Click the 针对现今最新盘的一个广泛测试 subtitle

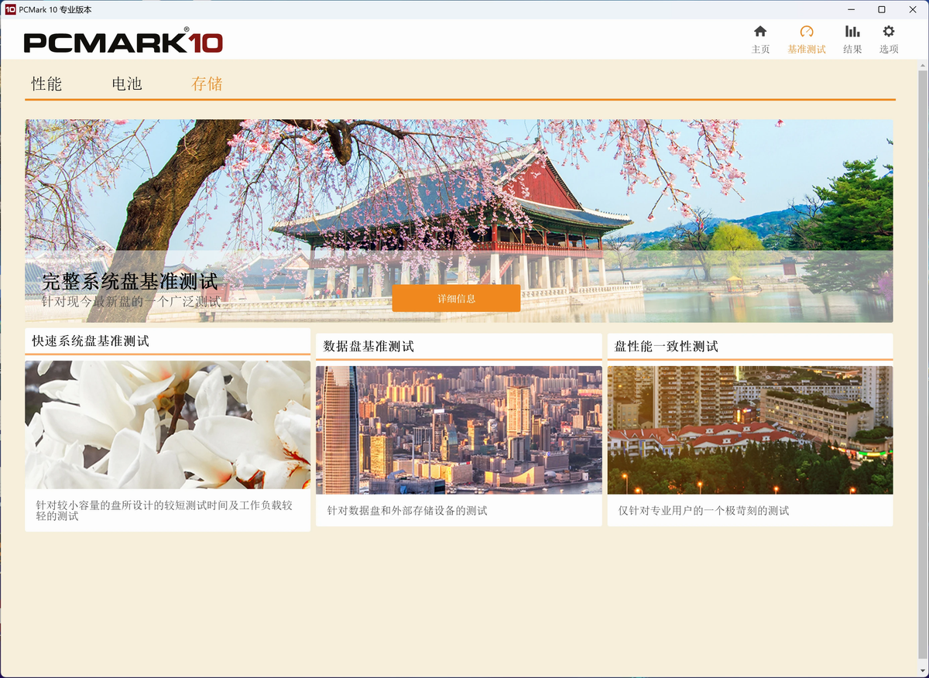click(132, 302)
